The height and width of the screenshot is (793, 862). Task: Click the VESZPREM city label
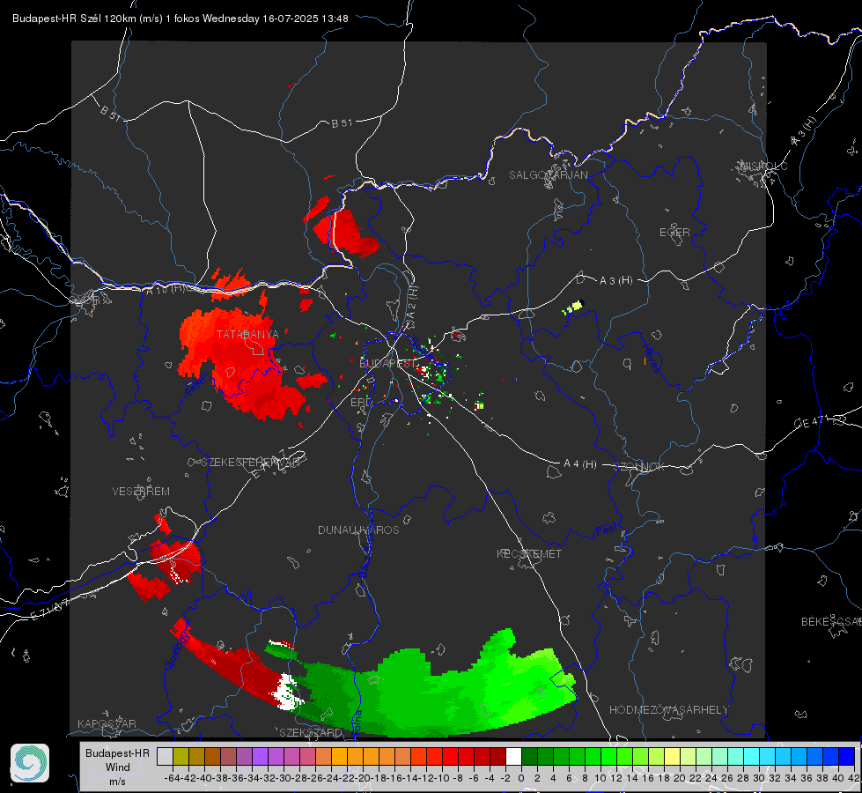141,491
